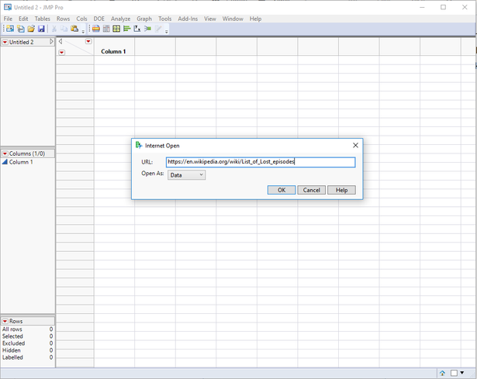Viewport: 477px width, 379px height.
Task: Select Column 1 in the Columns panel
Action: [21, 162]
